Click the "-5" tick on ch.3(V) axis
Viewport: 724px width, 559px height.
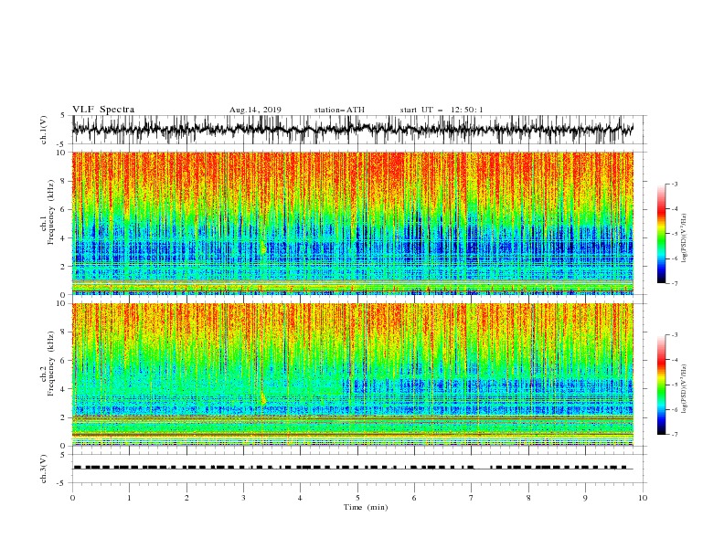tap(62, 483)
